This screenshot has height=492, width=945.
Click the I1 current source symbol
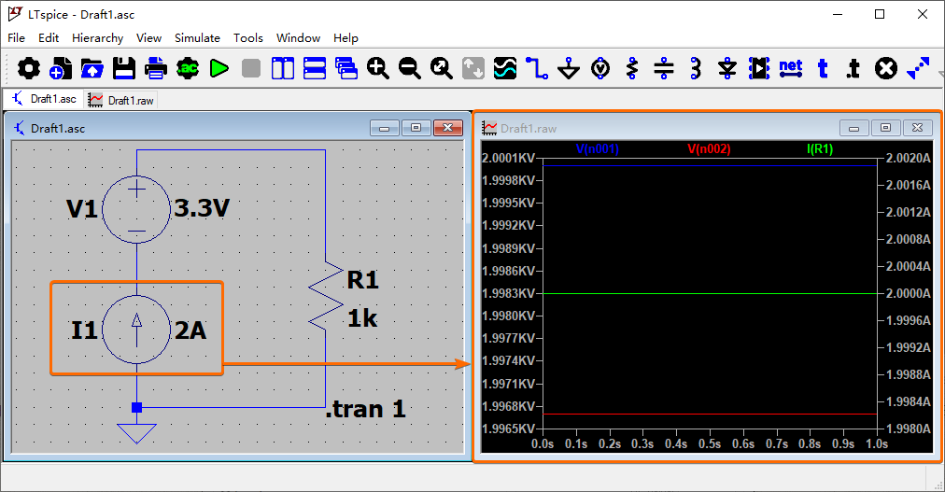(x=137, y=330)
